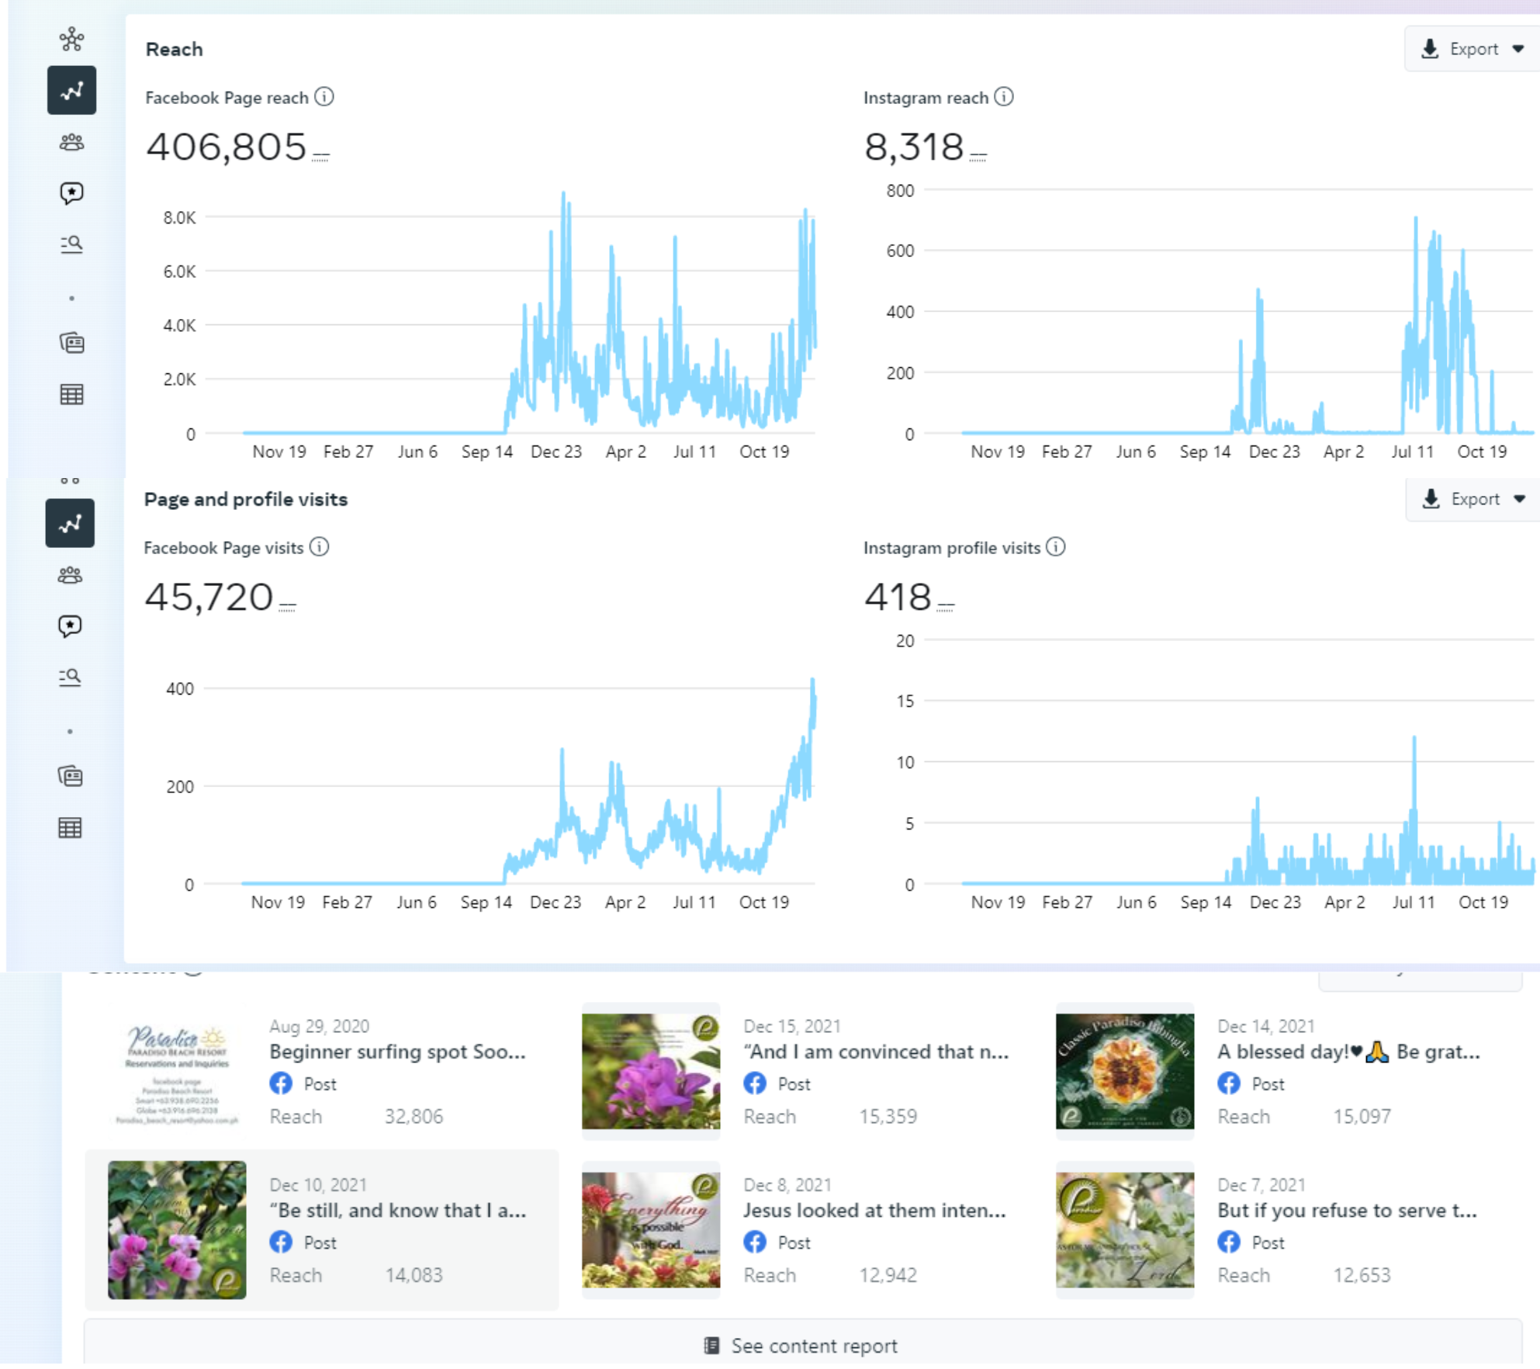Click the news feed icon in the top sidebar

[71, 342]
